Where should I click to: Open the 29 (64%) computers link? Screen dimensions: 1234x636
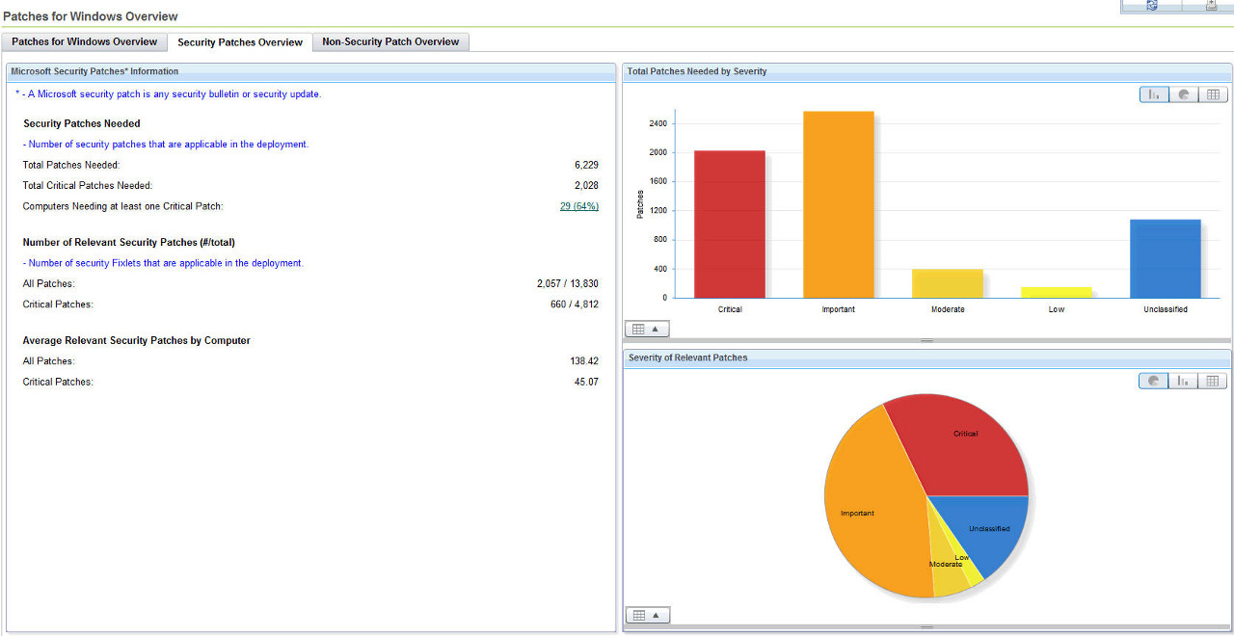click(x=578, y=206)
